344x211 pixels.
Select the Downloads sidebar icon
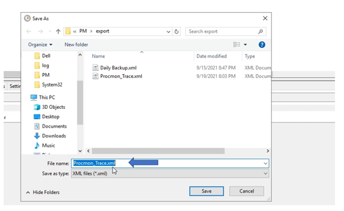[37, 135]
